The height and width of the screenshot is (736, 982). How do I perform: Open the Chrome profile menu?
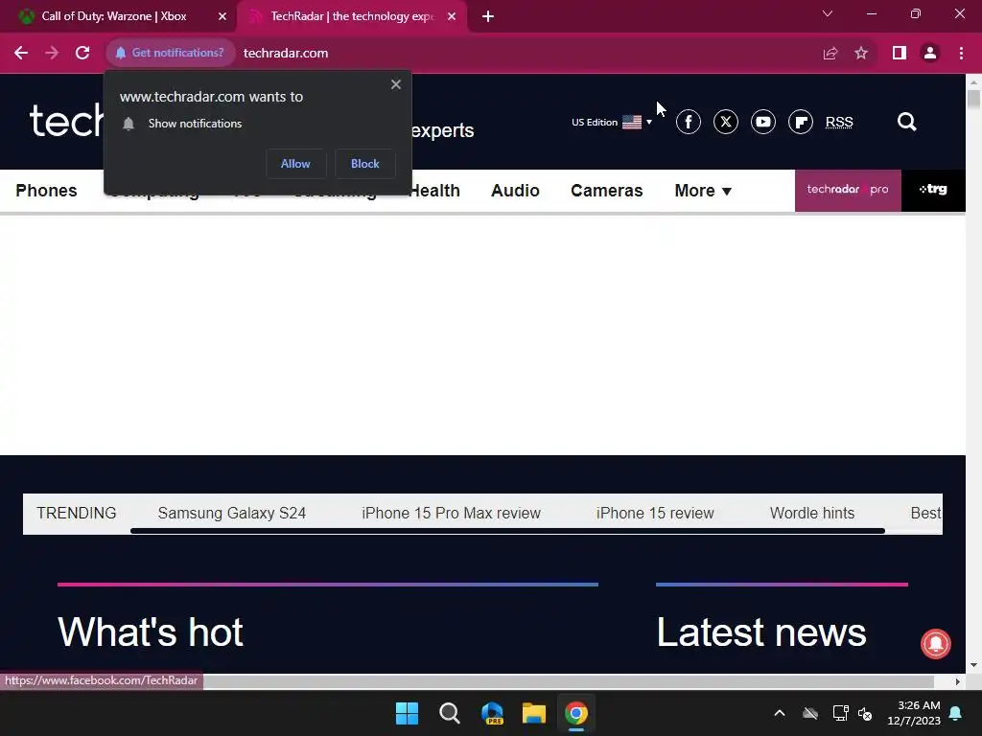[x=930, y=54]
